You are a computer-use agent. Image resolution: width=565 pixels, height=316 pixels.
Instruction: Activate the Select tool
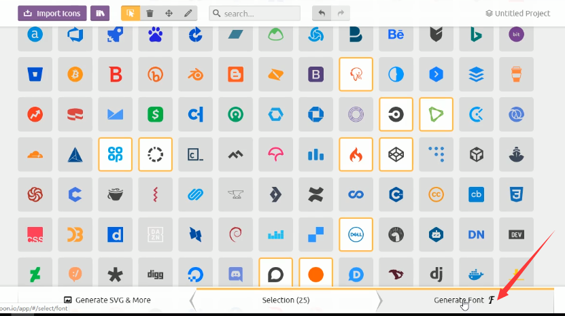click(131, 14)
